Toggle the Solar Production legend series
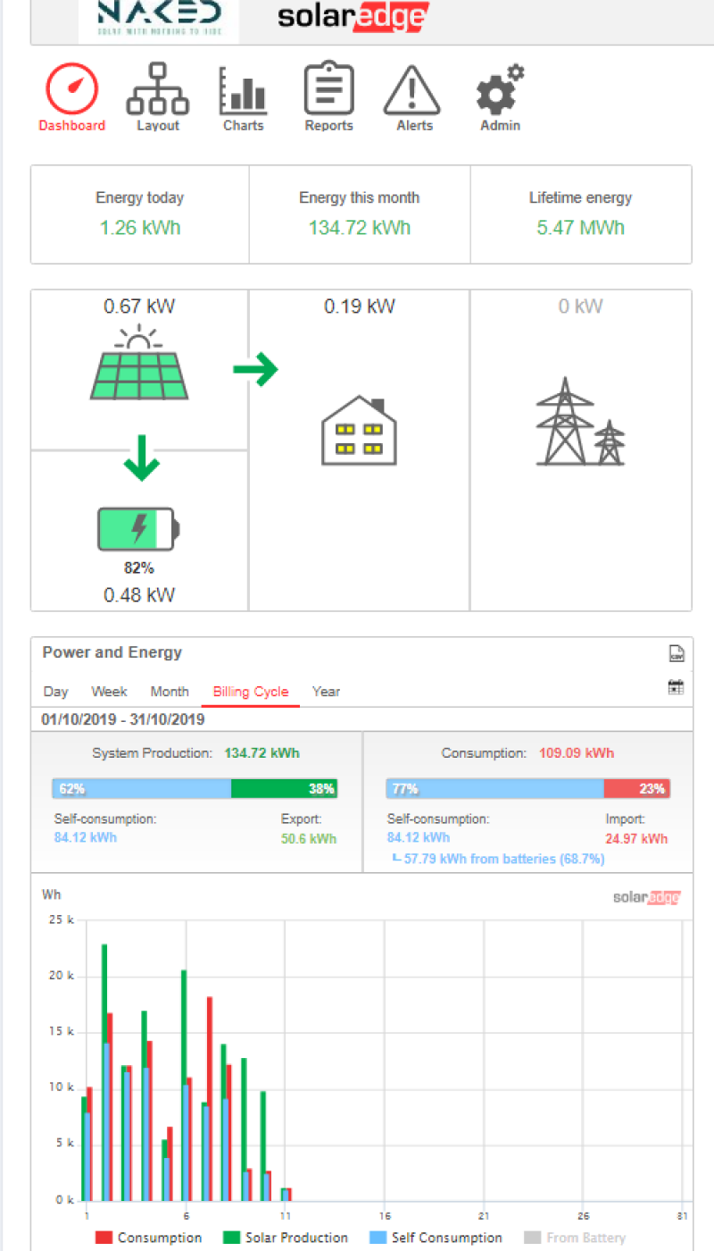Screen dimensions: 714x1251 [x=286, y=1238]
